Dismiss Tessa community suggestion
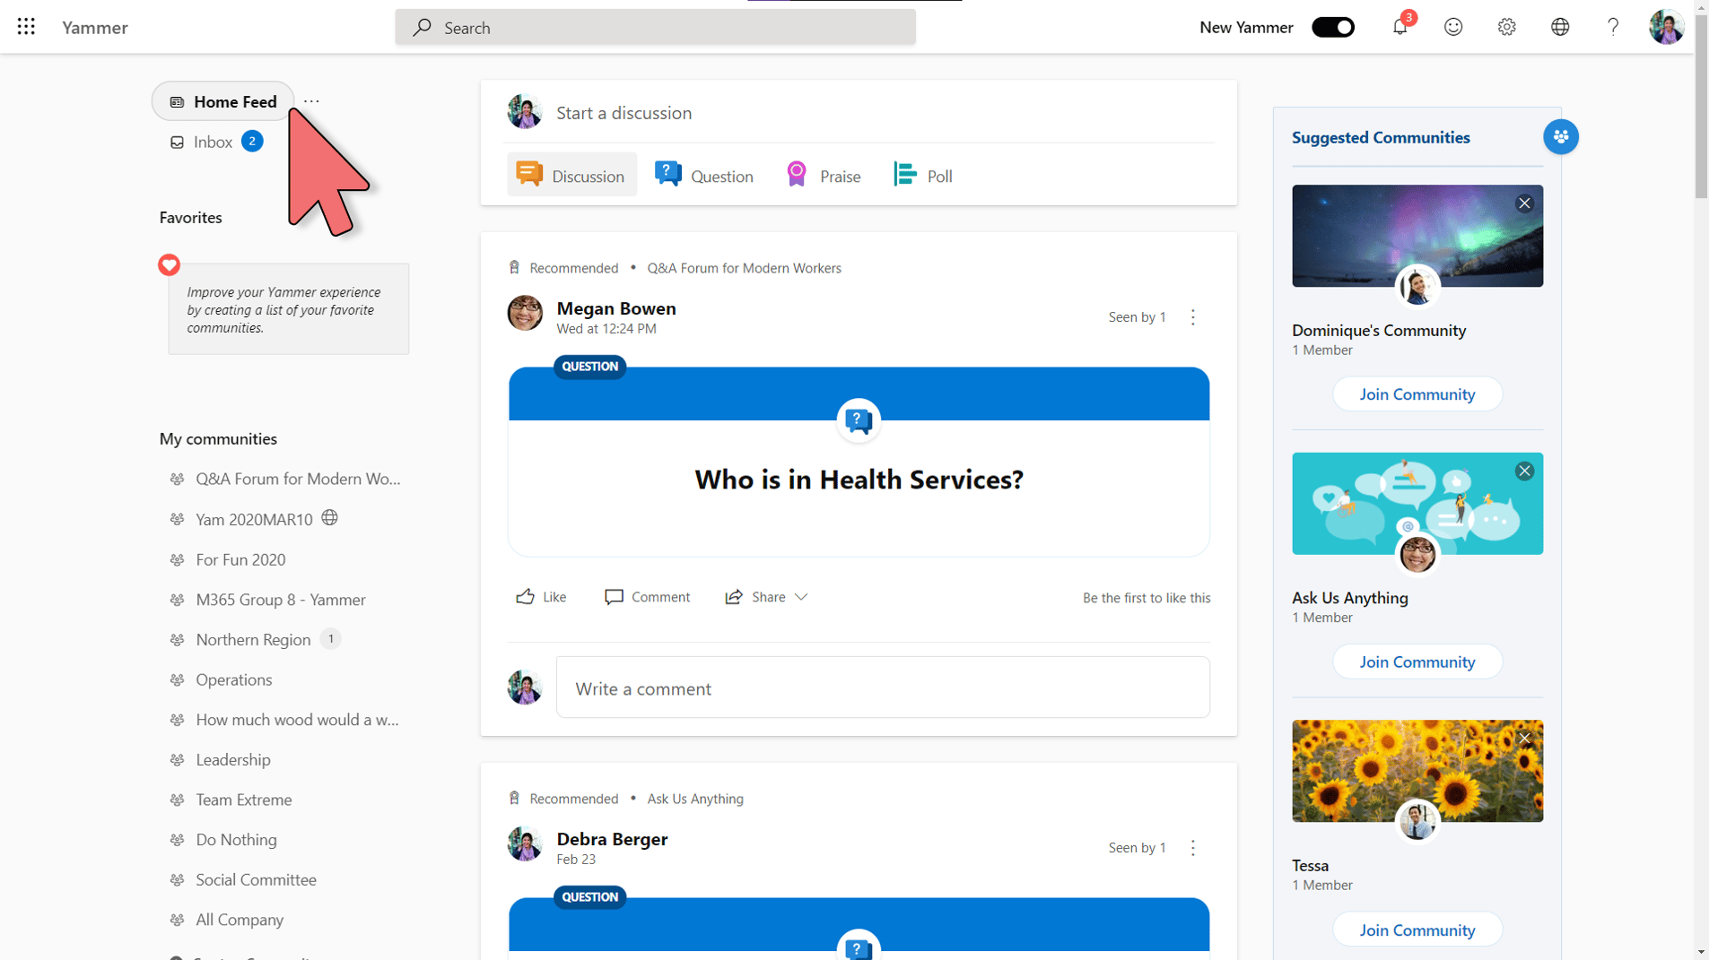Image resolution: width=1709 pixels, height=960 pixels. point(1524,739)
